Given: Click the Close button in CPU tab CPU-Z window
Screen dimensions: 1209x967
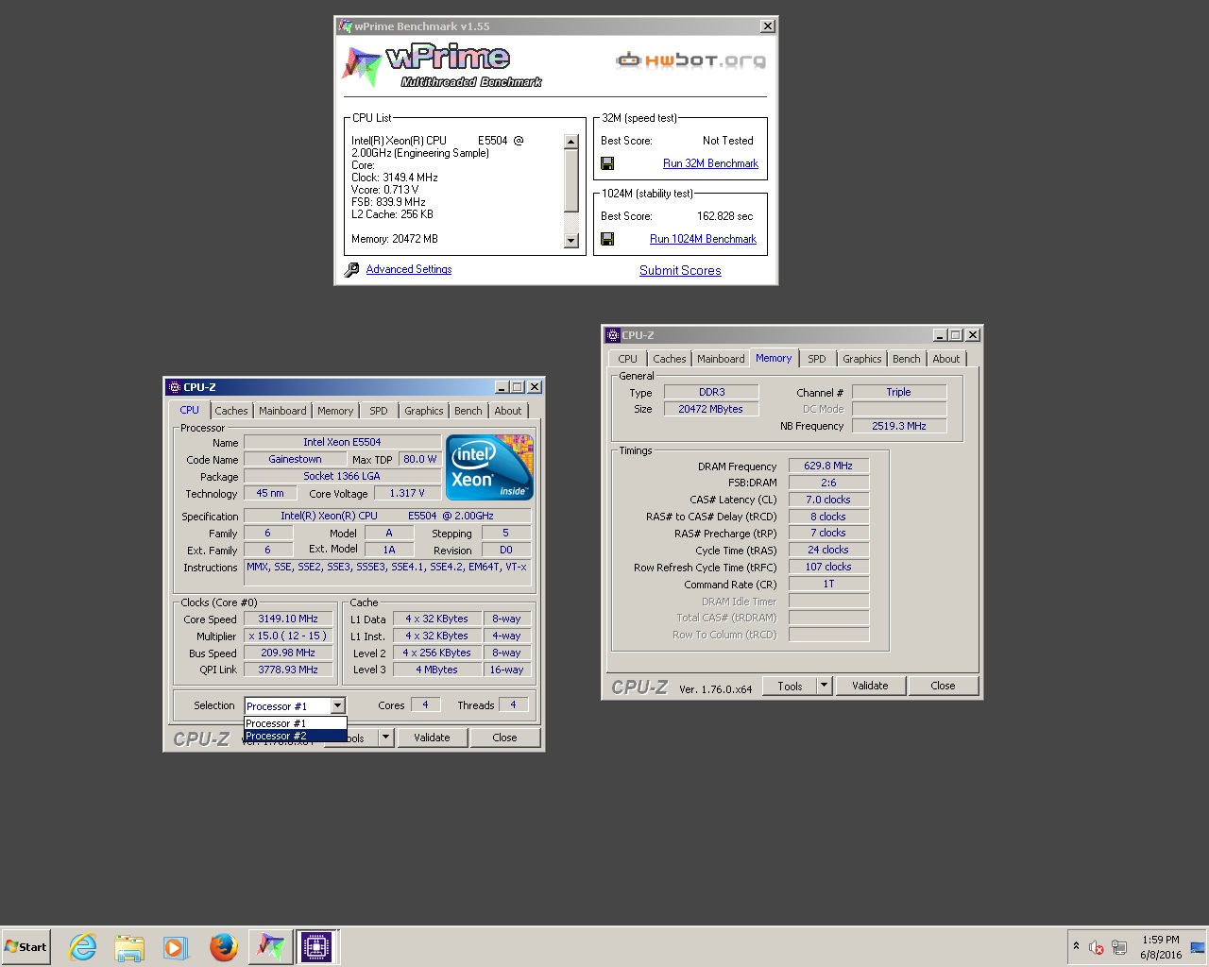Looking at the screenshot, I should tap(504, 738).
